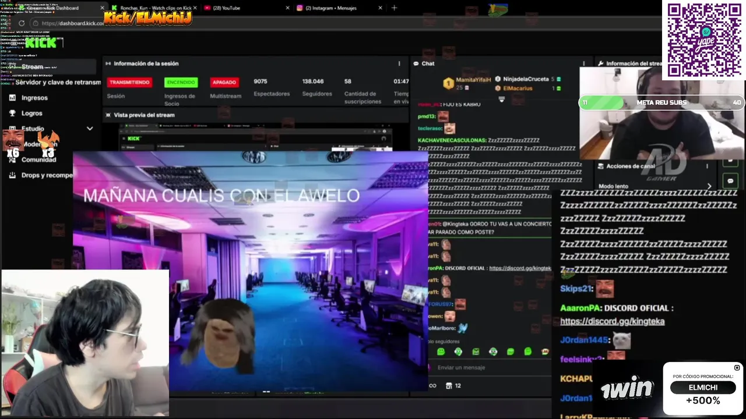Click the icon beside Información de la sesión title
The height and width of the screenshot is (419, 746).
point(108,63)
